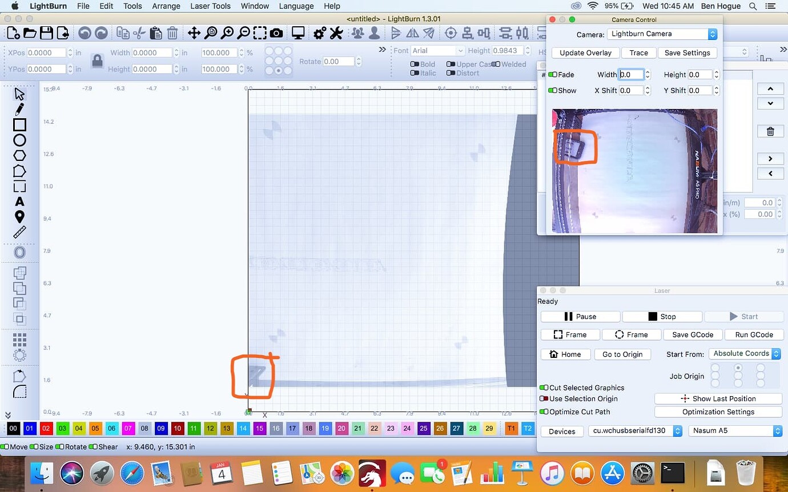
Task: Open Device Settings via the wrench icon
Action: tap(336, 33)
